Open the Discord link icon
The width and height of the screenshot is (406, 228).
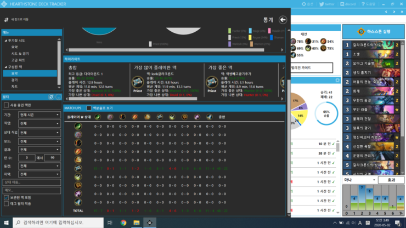[x=342, y=4]
